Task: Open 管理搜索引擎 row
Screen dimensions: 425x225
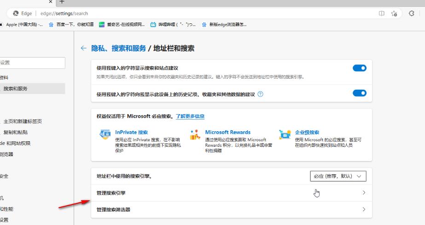Action: 232,193
